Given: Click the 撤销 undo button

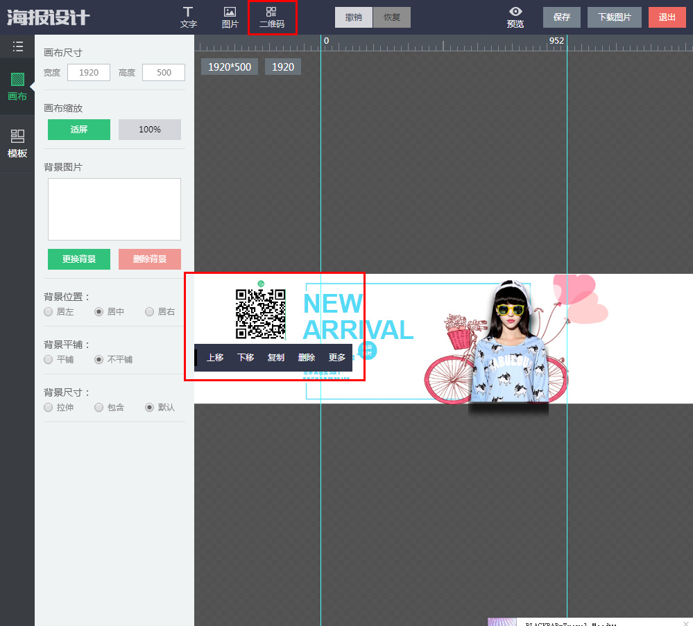Looking at the screenshot, I should point(354,17).
